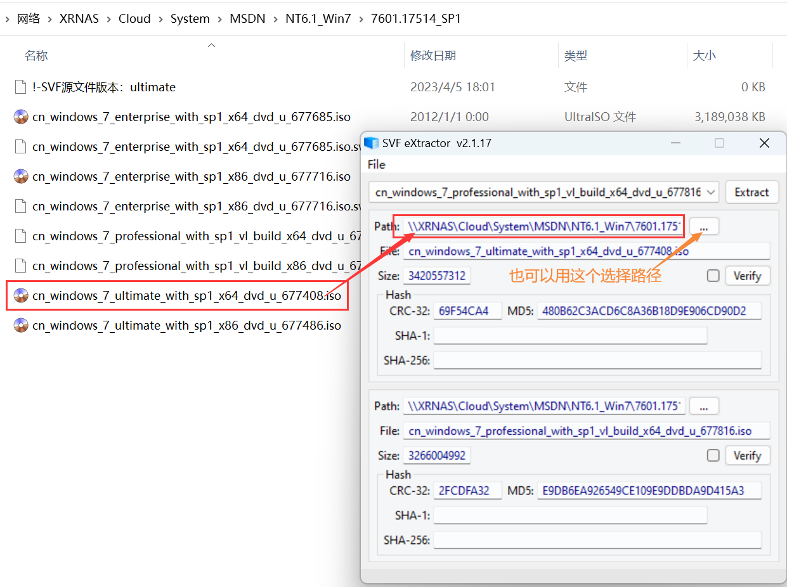This screenshot has width=787, height=587.
Task: Sort files by the 名称 column header
Action: (36, 56)
